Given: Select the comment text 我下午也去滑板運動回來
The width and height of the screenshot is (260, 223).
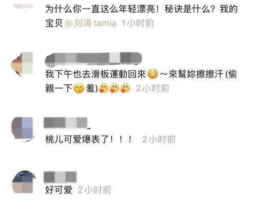Looking at the screenshot, I should point(95,74).
